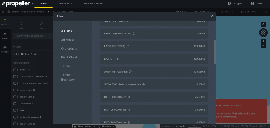Open the Alex user account menu
The width and height of the screenshot is (270, 128).
(x=256, y=4)
